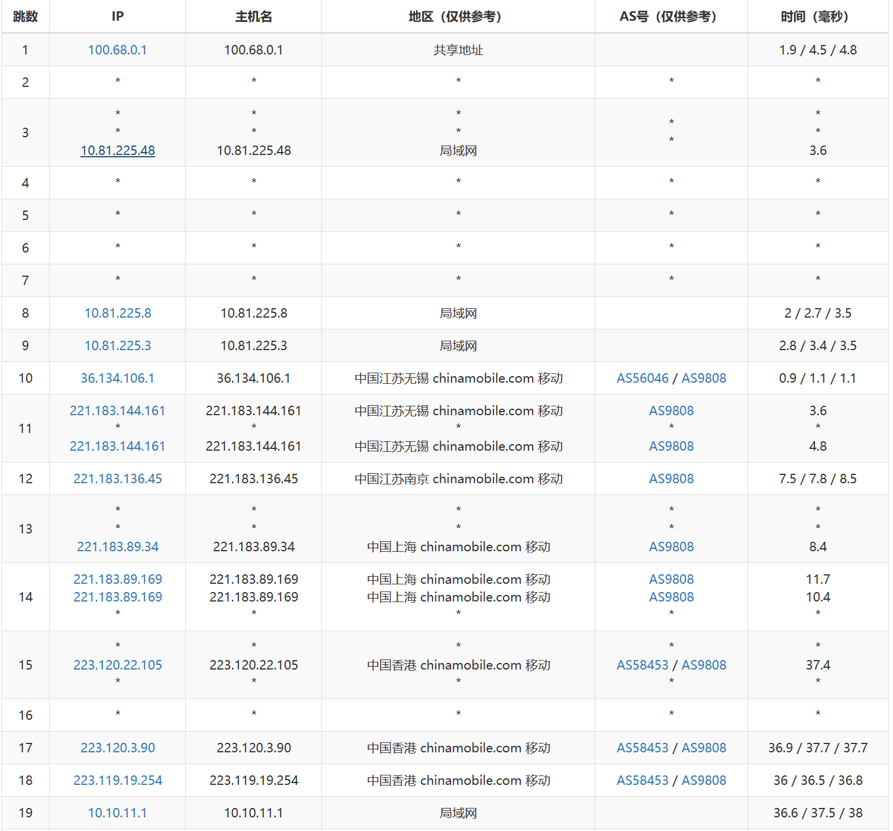This screenshot has height=831, width=893.
Task: Click the AS58453 link in hop 18
Action: [643, 780]
